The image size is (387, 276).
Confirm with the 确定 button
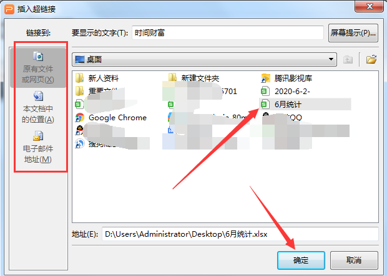(x=301, y=260)
